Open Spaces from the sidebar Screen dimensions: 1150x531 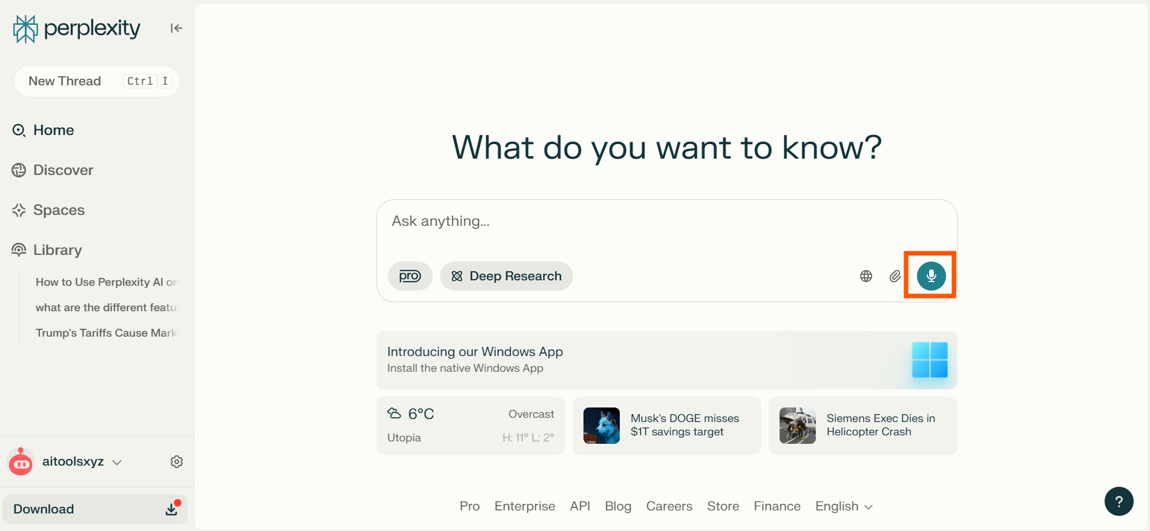(59, 210)
